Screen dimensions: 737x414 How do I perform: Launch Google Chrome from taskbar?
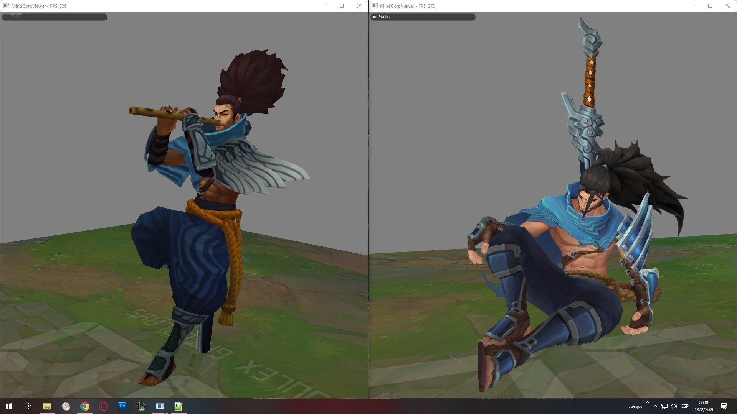coord(85,406)
